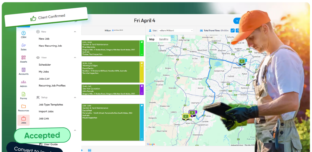Click thumbs-down icon on 8:30 Garden job

pyautogui.click(x=142, y=42)
